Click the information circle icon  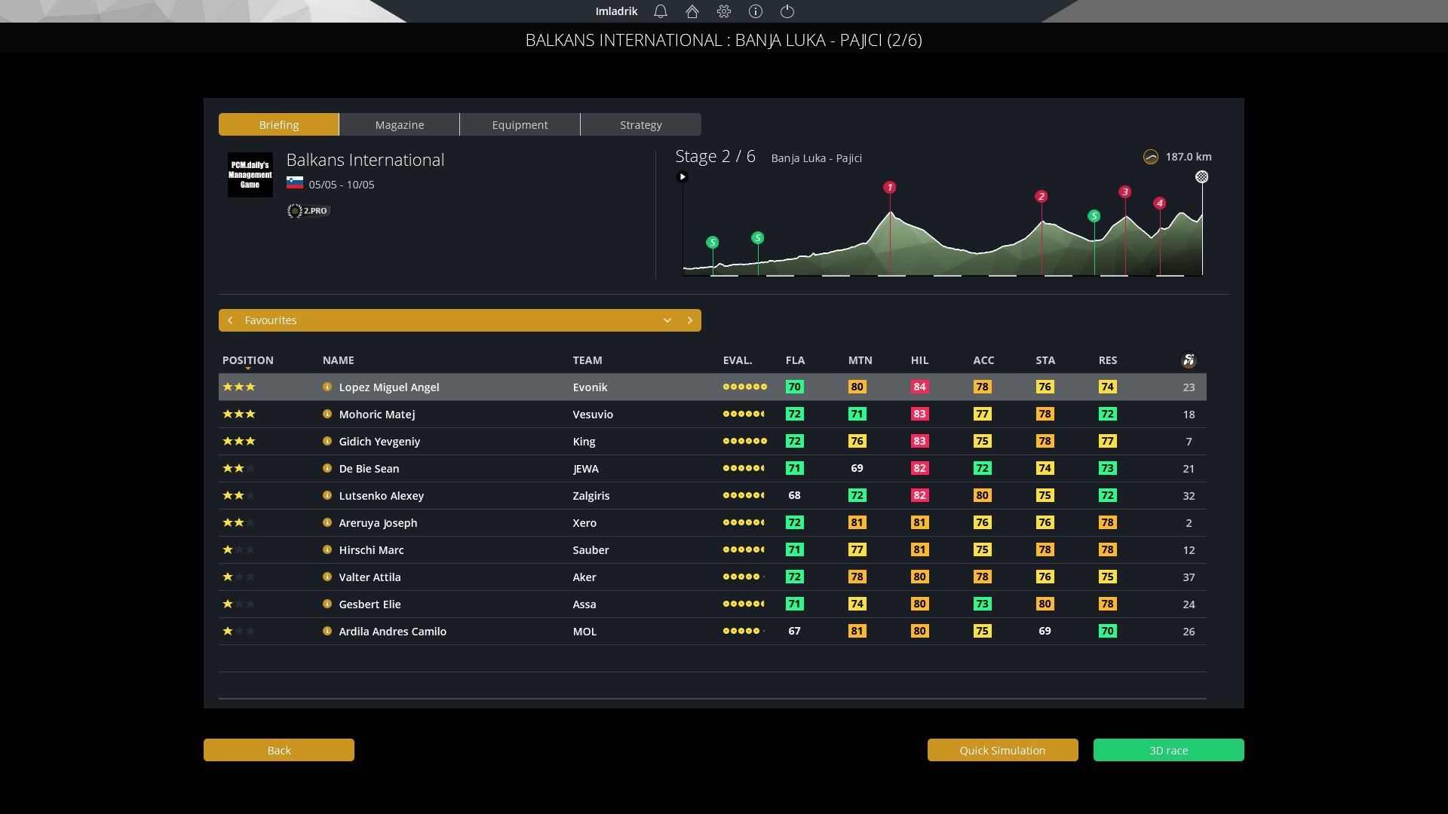click(x=756, y=11)
